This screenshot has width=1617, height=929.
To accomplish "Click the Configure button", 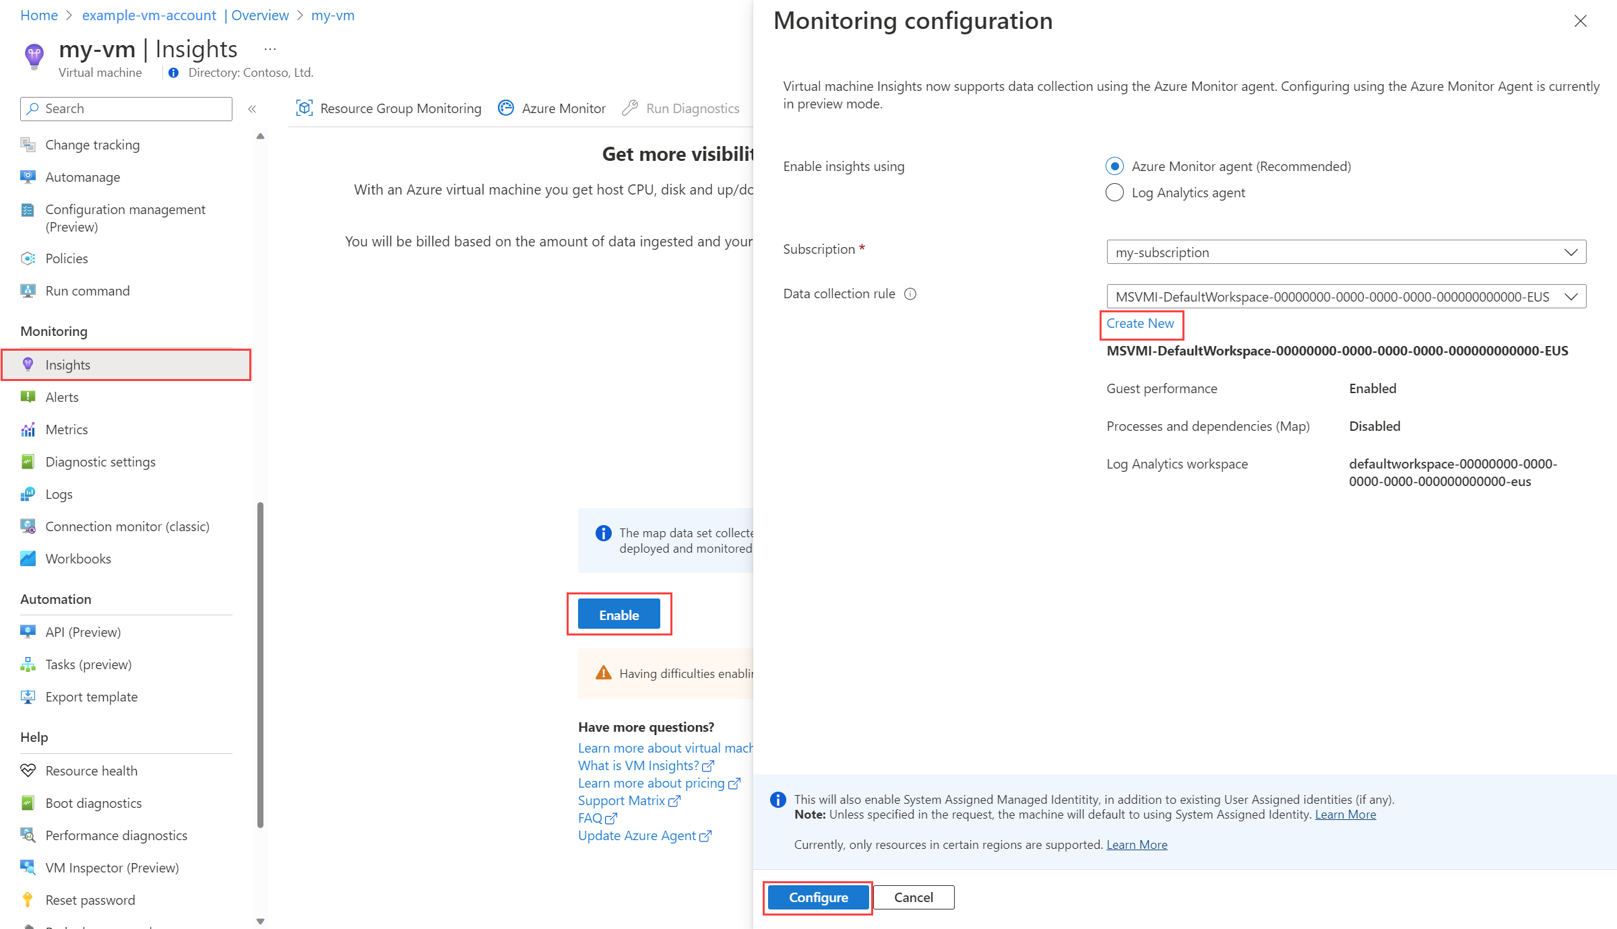I will point(818,897).
